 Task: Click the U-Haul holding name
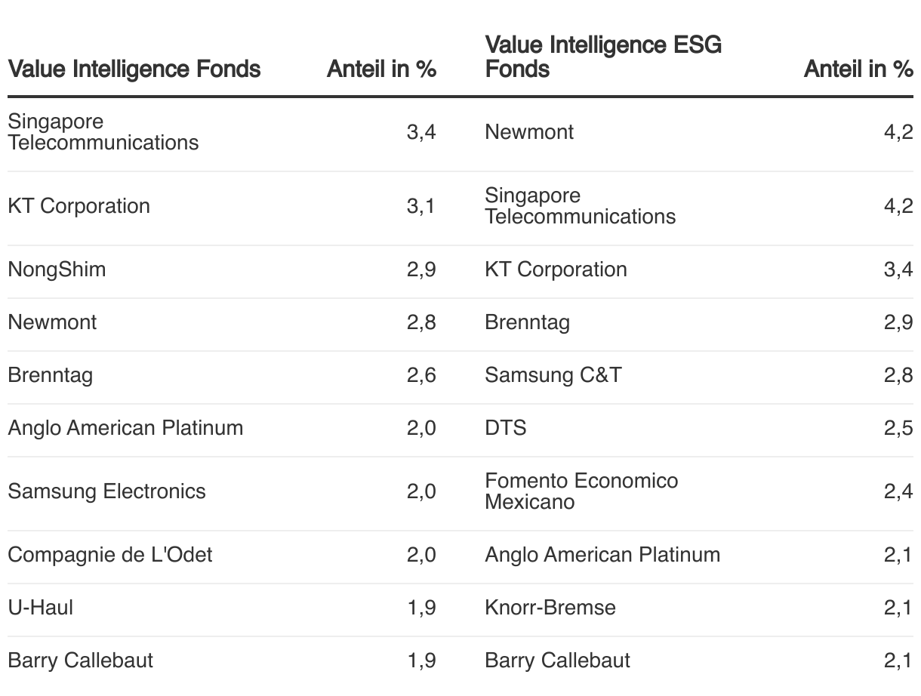[40, 608]
